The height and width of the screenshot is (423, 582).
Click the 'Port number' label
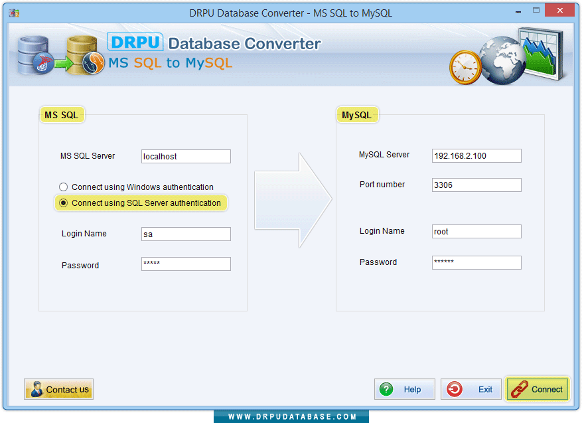pyautogui.click(x=382, y=185)
